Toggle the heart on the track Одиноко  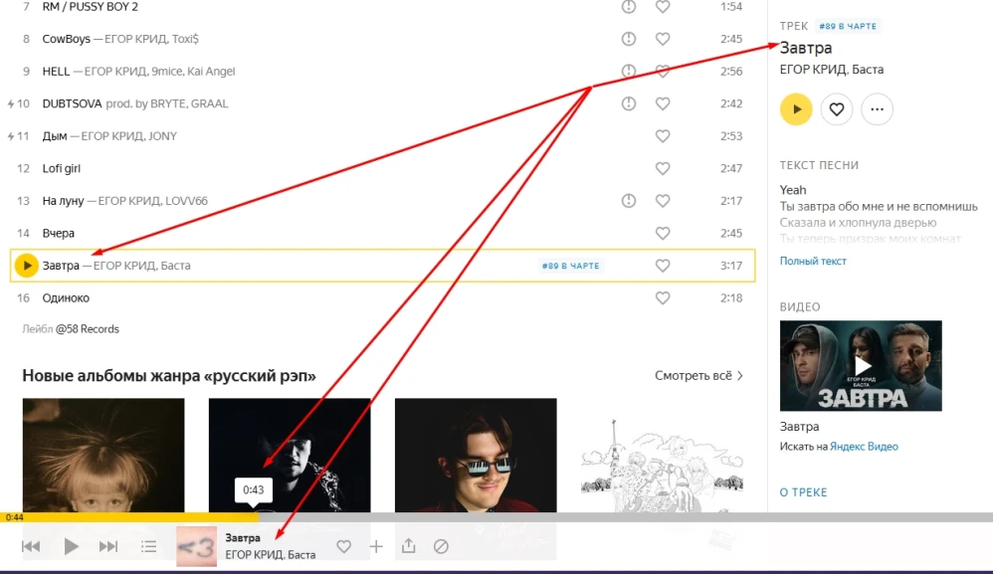click(x=663, y=297)
